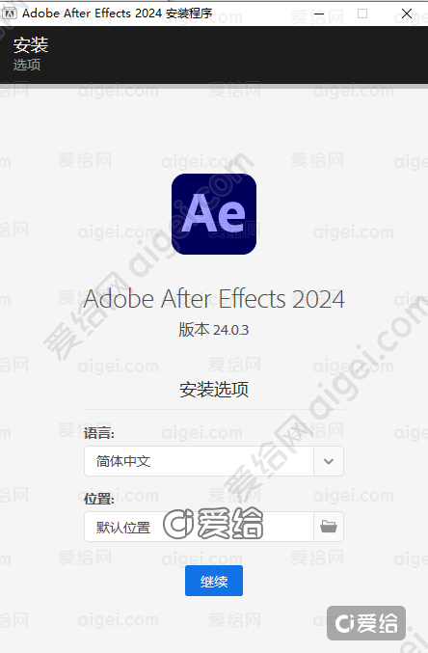Click the 选项 subtitle in the header
Viewport: 428px width, 653px height.
pyautogui.click(x=27, y=65)
